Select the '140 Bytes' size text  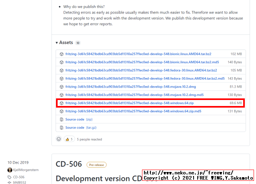pos(235,62)
